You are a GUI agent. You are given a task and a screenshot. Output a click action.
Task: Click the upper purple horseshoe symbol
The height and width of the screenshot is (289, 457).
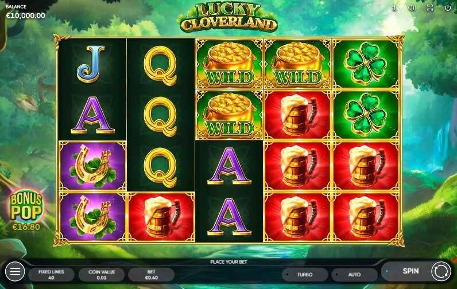92,166
